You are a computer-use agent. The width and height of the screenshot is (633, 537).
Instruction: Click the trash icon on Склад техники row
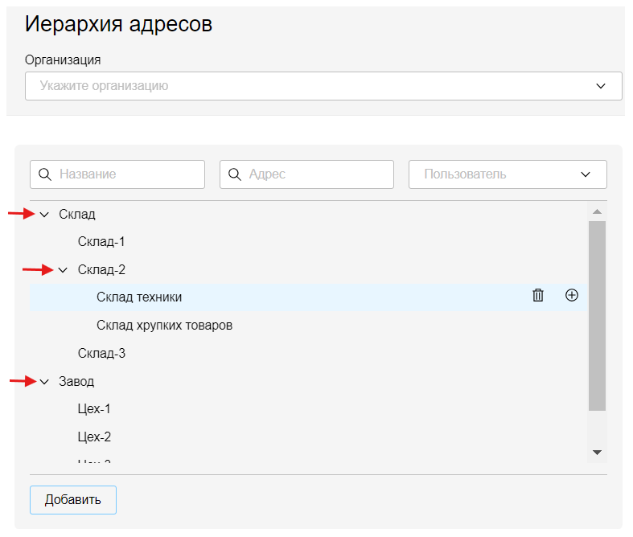pos(538,296)
